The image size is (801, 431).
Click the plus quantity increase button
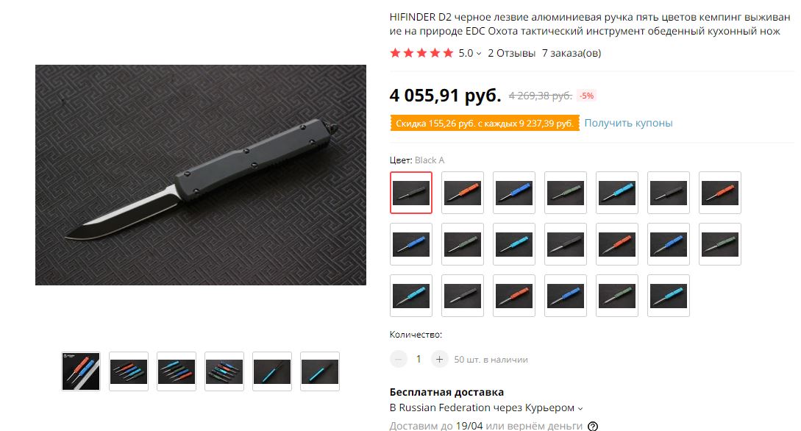pos(439,360)
